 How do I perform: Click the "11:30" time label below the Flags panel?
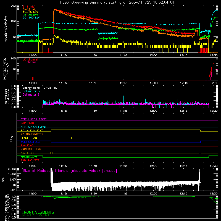(93, 166)
